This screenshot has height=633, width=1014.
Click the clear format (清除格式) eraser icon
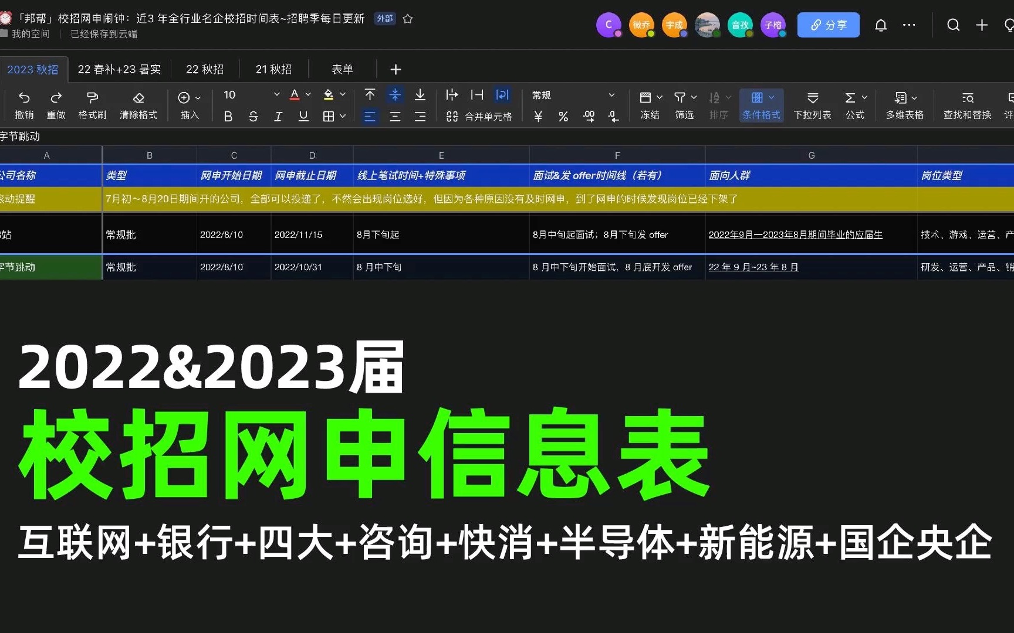pos(138,97)
